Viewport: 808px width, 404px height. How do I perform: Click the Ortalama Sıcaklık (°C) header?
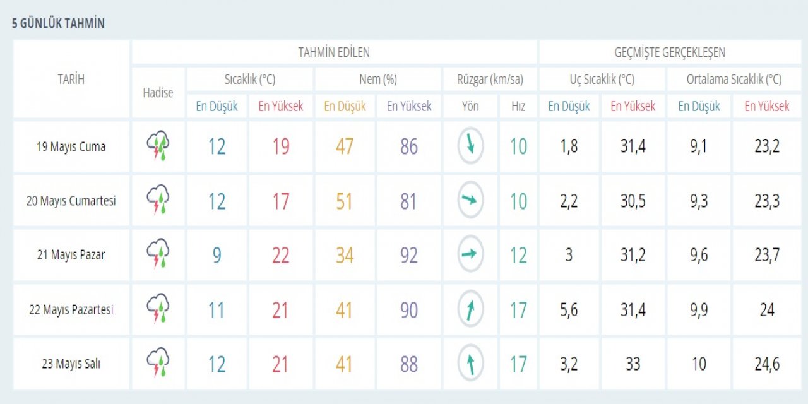click(x=734, y=80)
